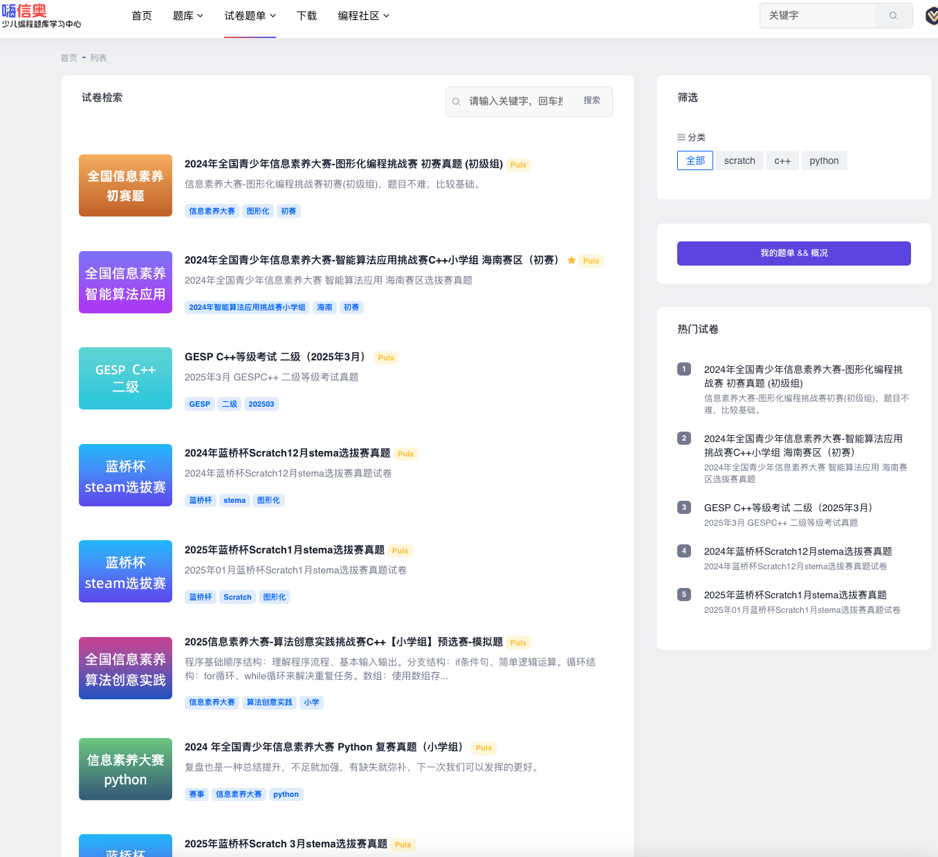
Task: Click the 关键字 search input at top
Action: [818, 15]
